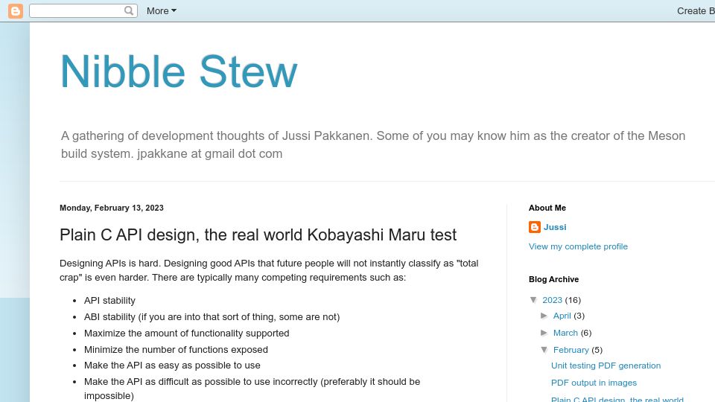Viewport: 715px width, 402px height.
Task: Click the (3) count next to April
Action: pos(579,316)
